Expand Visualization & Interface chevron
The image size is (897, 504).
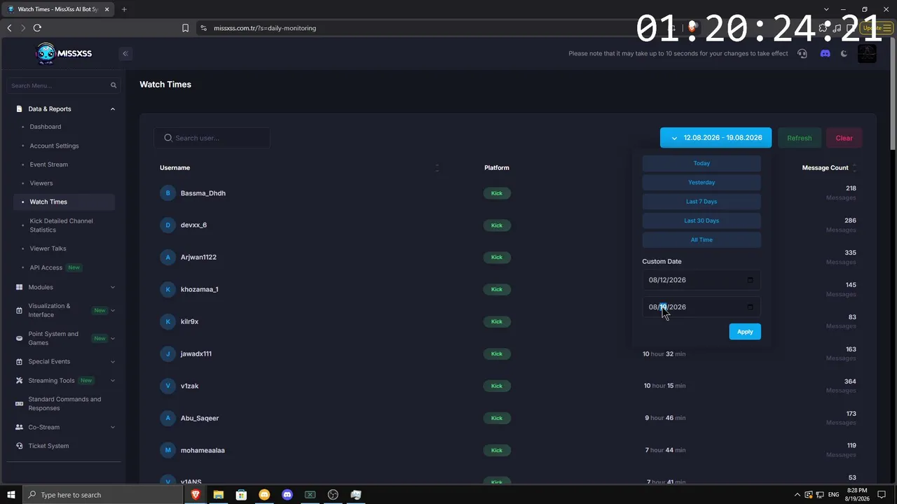coord(112,310)
